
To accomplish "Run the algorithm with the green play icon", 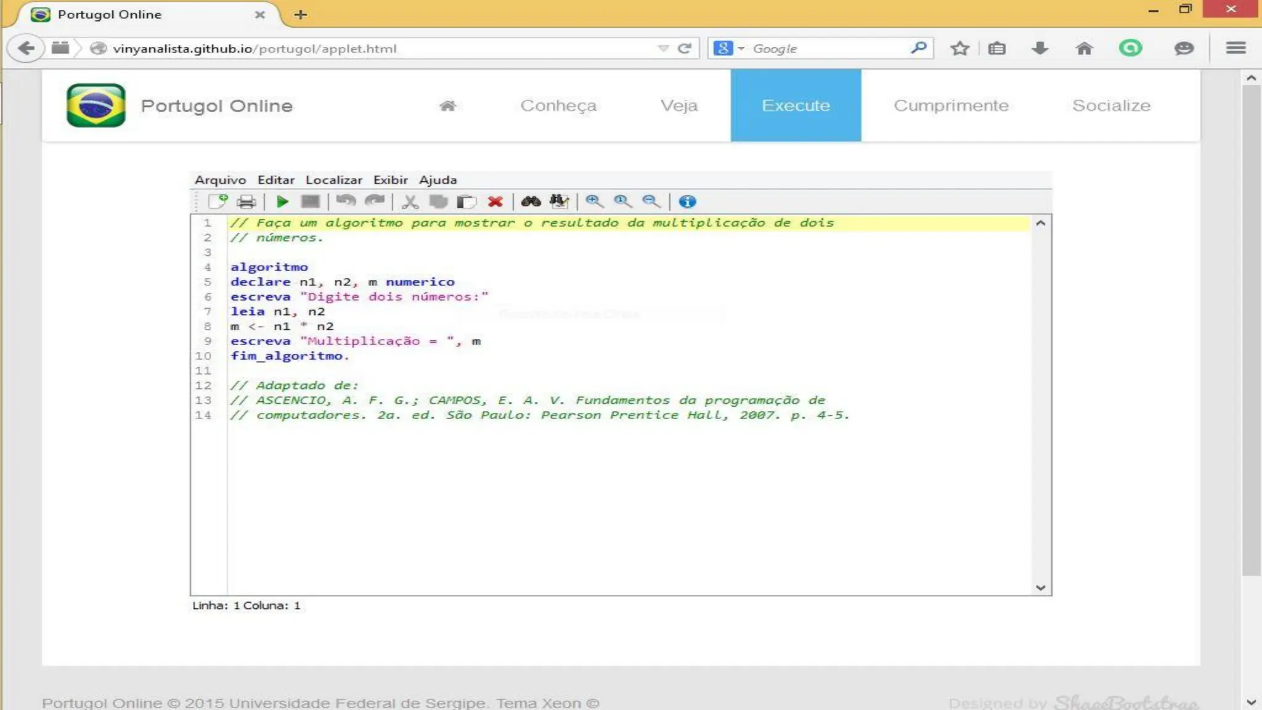I will click(x=282, y=202).
